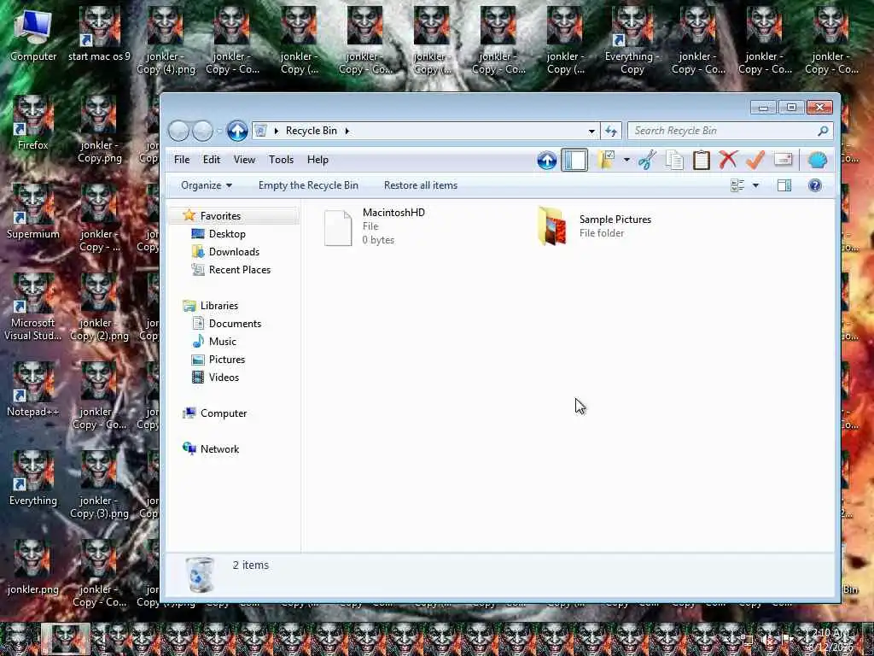Click the Forward navigation button

[202, 131]
